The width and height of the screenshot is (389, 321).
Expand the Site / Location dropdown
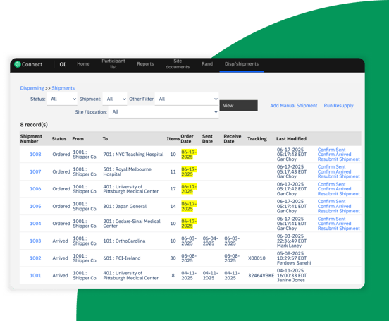pyautogui.click(x=163, y=112)
